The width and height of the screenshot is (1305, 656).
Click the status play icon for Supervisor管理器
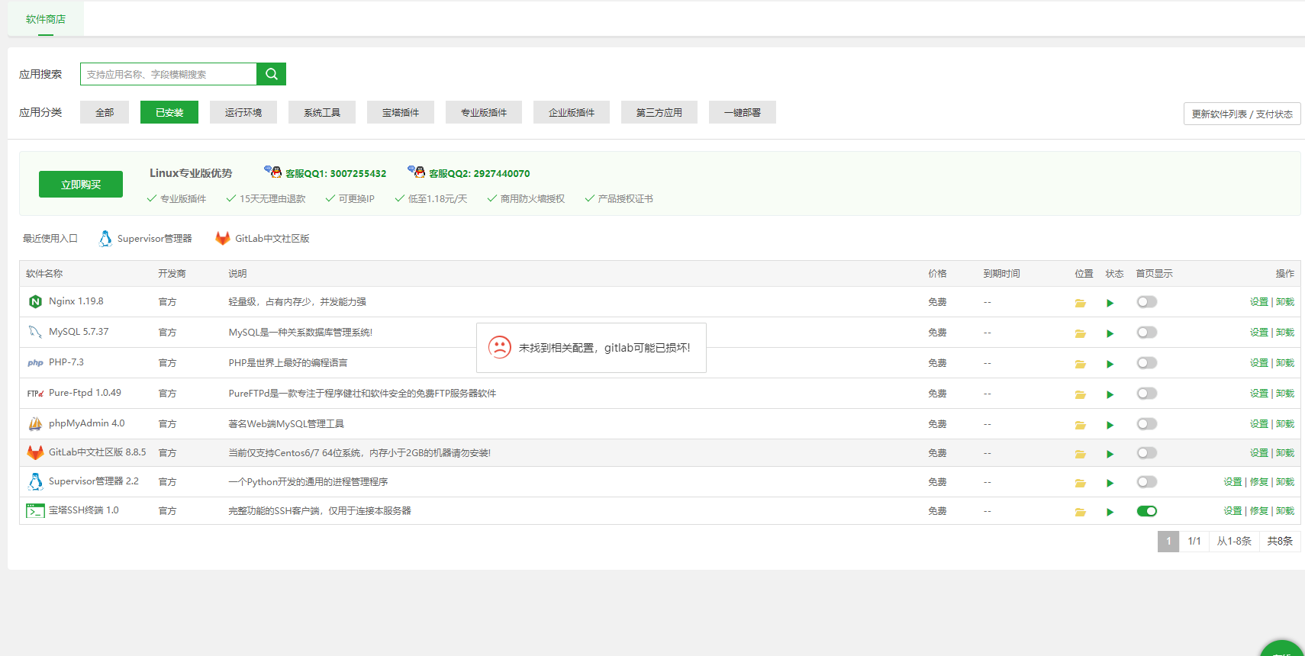(x=1110, y=483)
